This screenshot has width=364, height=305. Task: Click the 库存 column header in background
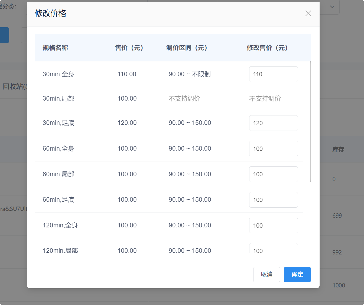point(338,150)
